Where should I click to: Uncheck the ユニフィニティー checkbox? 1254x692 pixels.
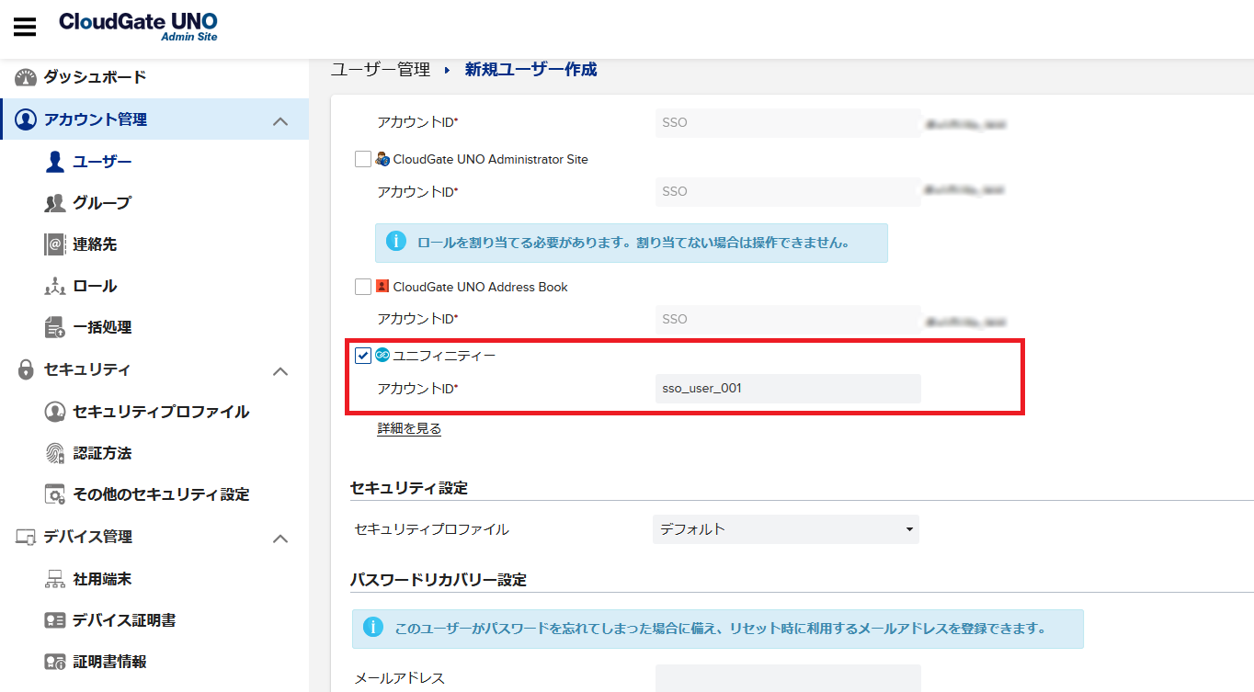(x=363, y=356)
